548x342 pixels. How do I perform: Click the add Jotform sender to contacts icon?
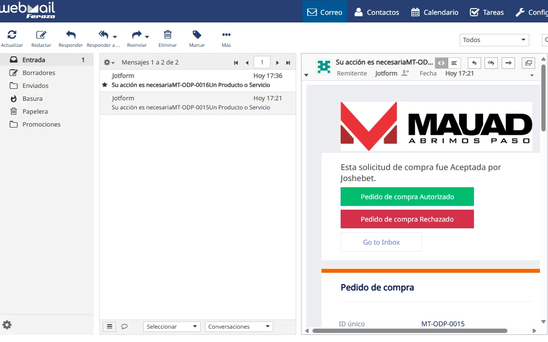[x=405, y=73]
